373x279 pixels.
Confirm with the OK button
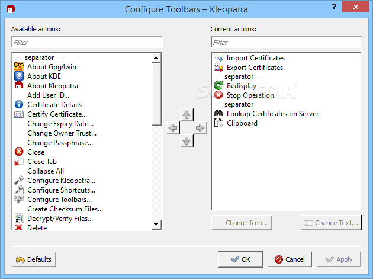pyautogui.click(x=240, y=259)
